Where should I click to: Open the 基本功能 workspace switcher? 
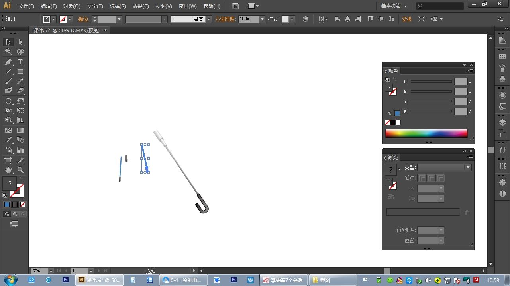point(394,6)
